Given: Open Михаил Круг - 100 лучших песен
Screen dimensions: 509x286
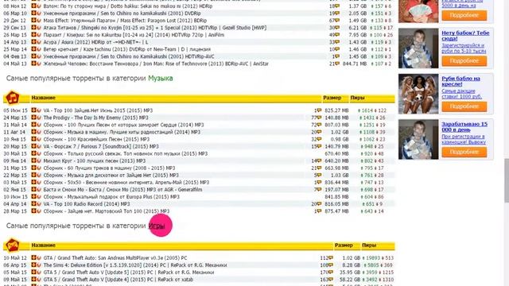Looking at the screenshot, I should tap(95, 160).
